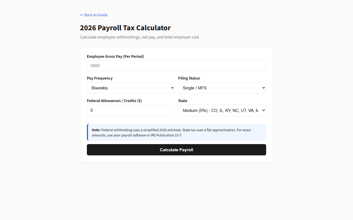This screenshot has width=353, height=220.
Task: Expand the State tax rate dropdown
Action: [222, 110]
